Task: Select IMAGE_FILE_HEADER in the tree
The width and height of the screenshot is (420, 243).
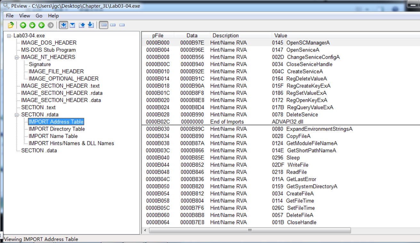Action: pos(56,72)
